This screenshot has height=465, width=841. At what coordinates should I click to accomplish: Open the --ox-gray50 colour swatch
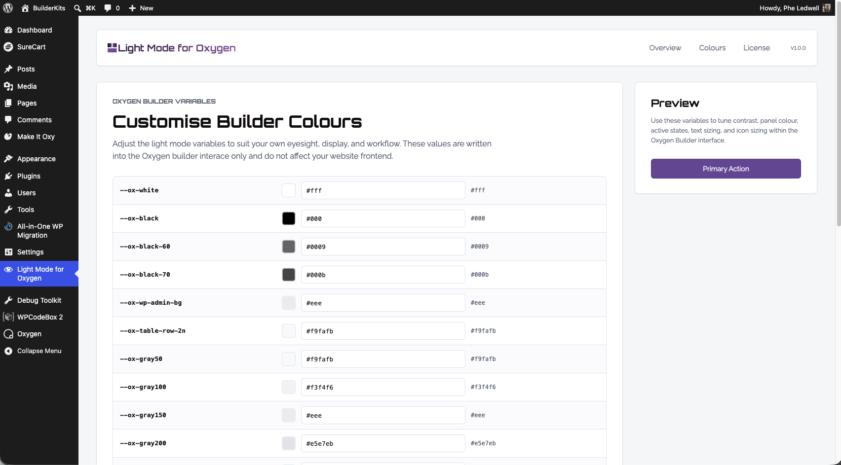pos(289,359)
